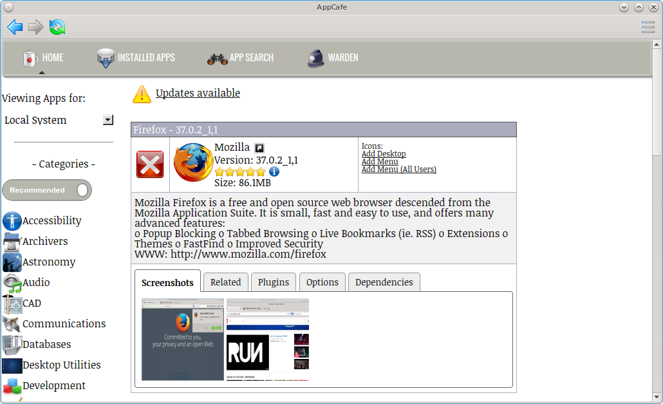
Task: Go forward with the gray arrow
Action: point(36,27)
